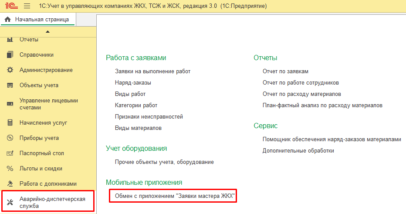The height and width of the screenshot is (214, 406).
Task: Click the Мобильные приложения heading
Action: [x=144, y=182]
